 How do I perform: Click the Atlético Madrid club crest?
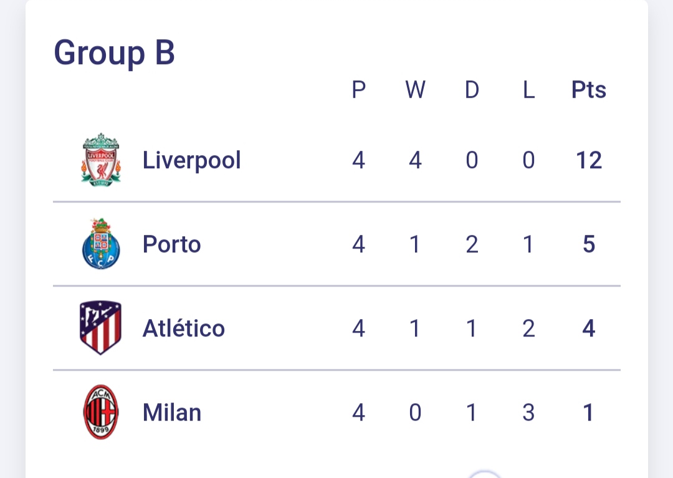coord(101,328)
